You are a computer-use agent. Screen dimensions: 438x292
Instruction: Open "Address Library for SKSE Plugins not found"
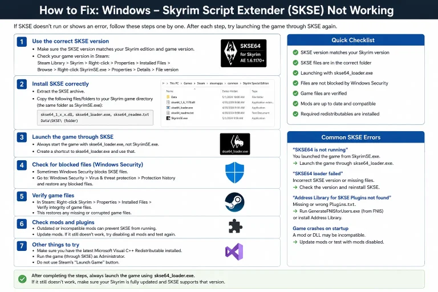click(x=342, y=197)
